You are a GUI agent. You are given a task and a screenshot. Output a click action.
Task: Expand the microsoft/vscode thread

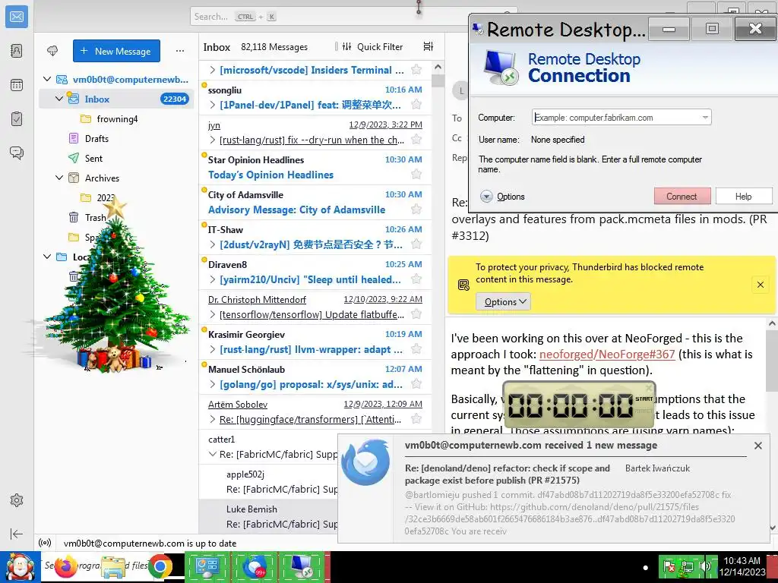click(213, 70)
